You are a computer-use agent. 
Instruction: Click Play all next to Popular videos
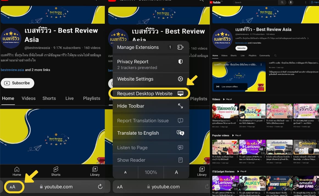[237, 136]
